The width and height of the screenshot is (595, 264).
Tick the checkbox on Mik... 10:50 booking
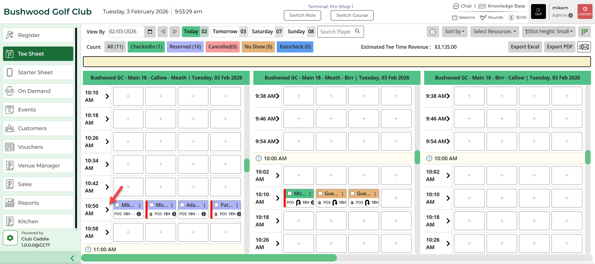point(117,205)
